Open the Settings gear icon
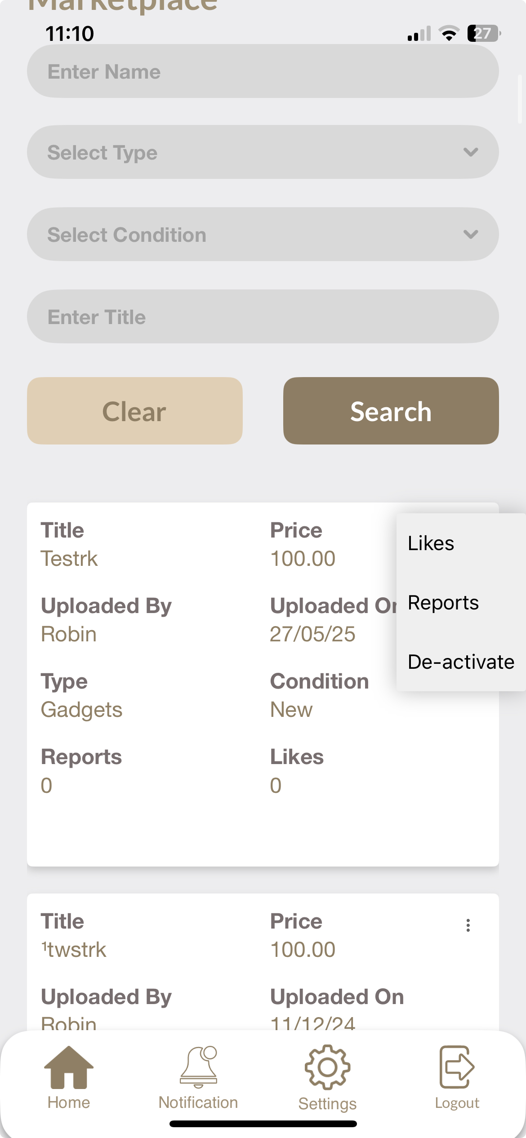 [x=327, y=1067]
